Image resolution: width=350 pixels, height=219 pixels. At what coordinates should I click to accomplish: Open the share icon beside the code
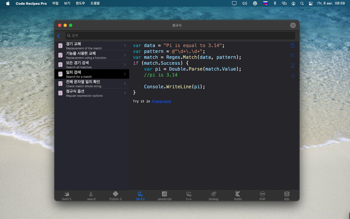pos(293,45)
